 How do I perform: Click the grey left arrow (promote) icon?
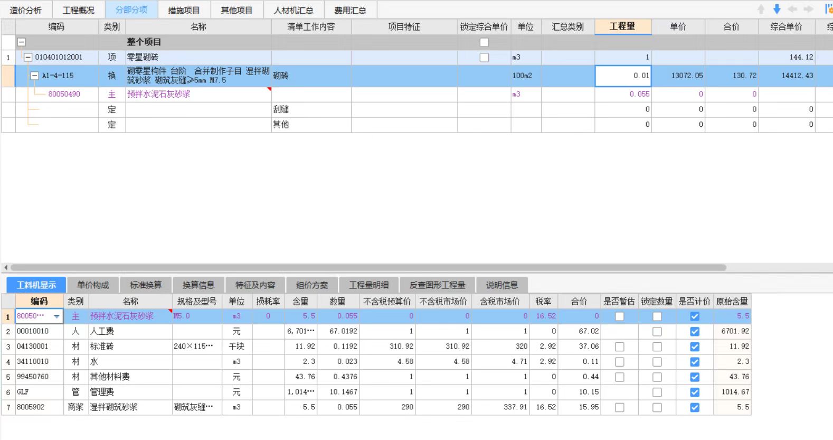coord(792,9)
